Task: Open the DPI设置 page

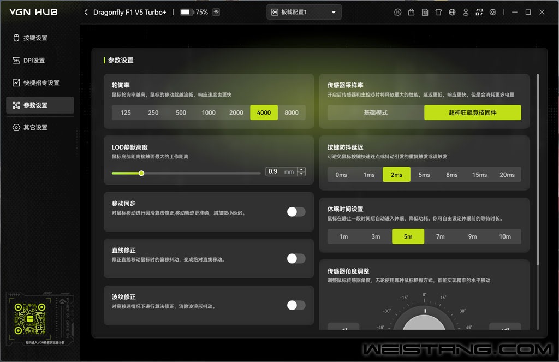Action: pyautogui.click(x=40, y=60)
